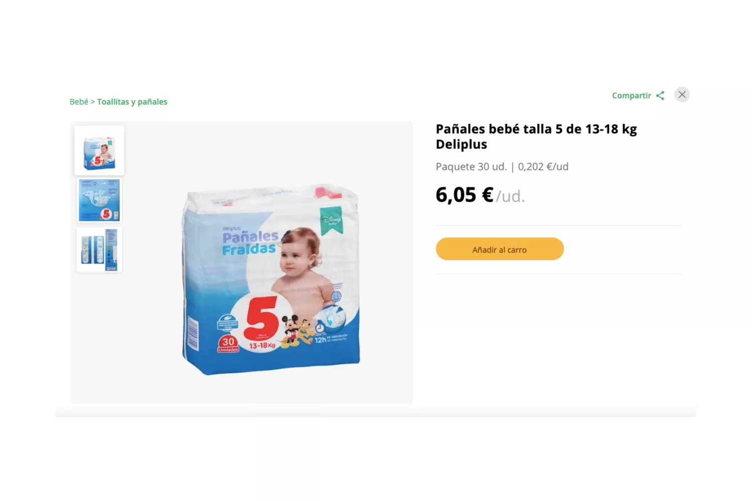This screenshot has width=752, height=501.
Task: Select the first thumbnail showing package front
Action: pos(99,150)
